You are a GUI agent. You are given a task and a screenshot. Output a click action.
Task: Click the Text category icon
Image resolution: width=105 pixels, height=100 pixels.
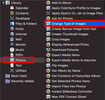[x=12, y=65]
